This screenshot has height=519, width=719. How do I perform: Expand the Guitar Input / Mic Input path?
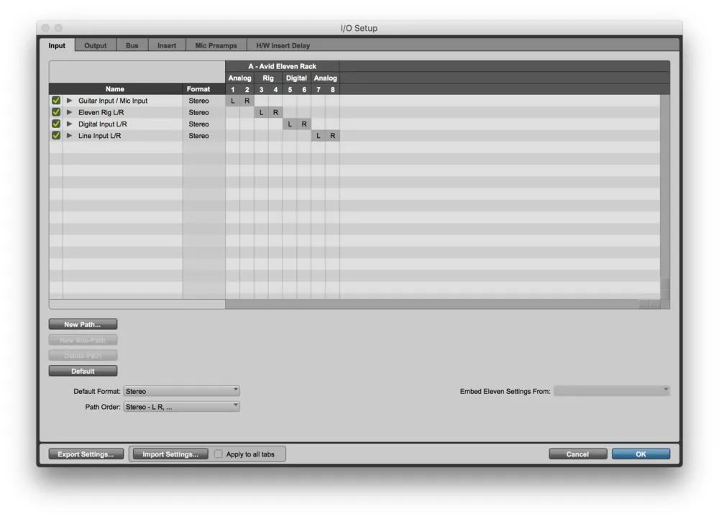point(70,101)
